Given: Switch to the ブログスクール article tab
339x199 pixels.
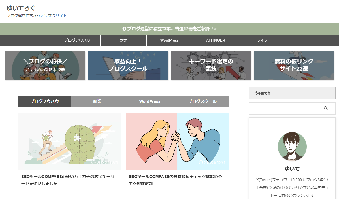Looking at the screenshot, I should point(202,101).
